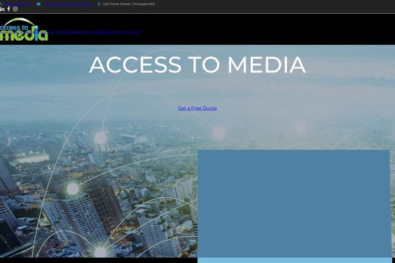This screenshot has width=395, height=263.
Task: Click the Access to Media logo
Action: tap(24, 30)
